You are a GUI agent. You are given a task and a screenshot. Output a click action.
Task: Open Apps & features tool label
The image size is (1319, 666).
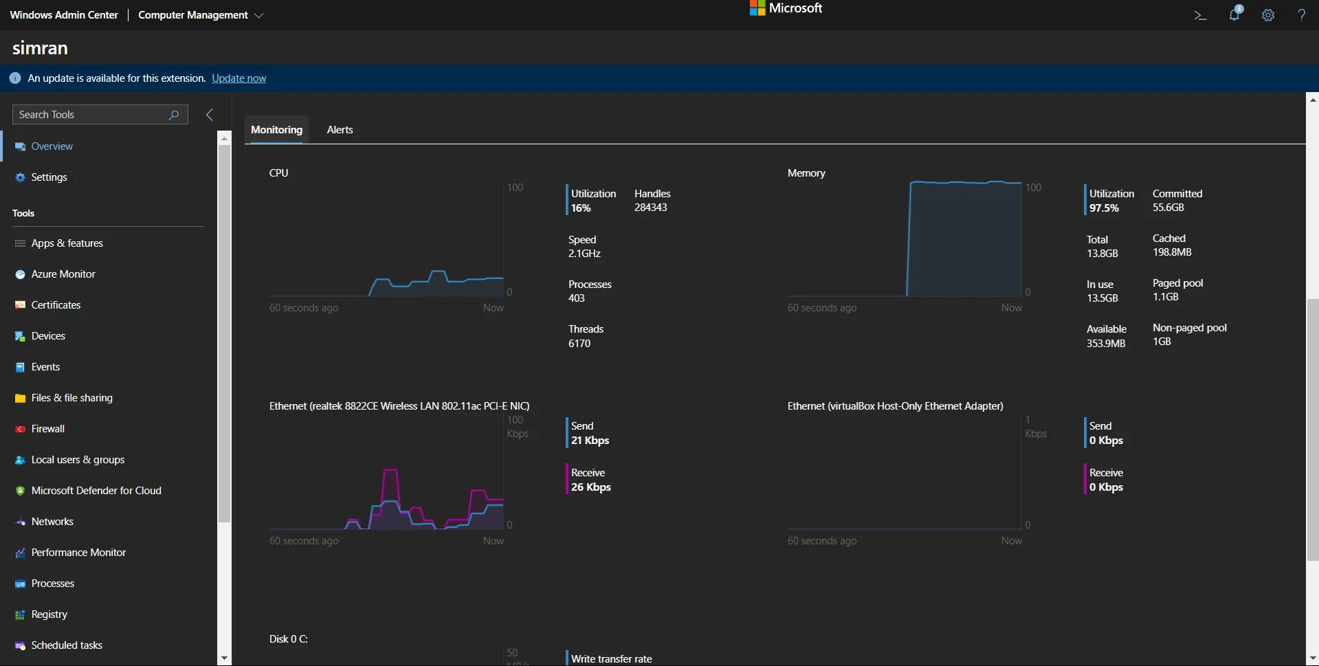tap(67, 243)
